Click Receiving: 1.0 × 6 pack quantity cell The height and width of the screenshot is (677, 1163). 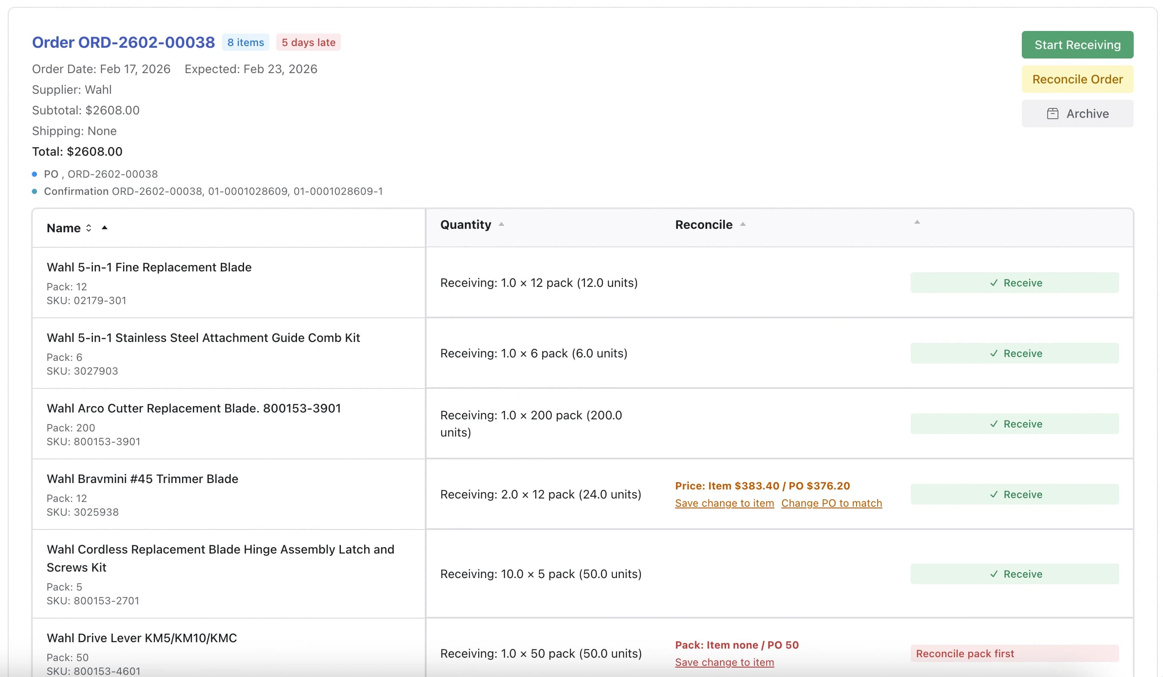pos(533,353)
